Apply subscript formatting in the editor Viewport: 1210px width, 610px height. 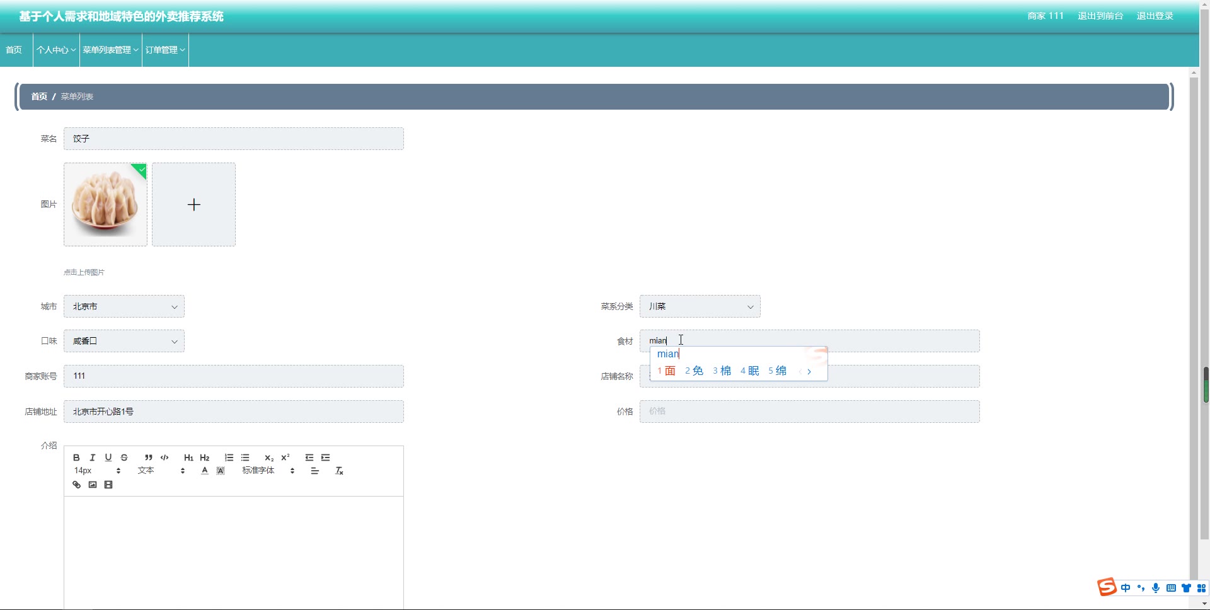click(269, 457)
